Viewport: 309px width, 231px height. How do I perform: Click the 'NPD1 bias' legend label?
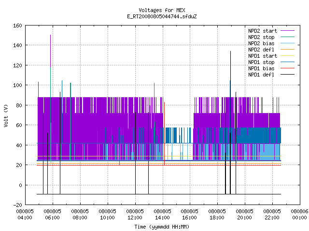click(x=261, y=68)
